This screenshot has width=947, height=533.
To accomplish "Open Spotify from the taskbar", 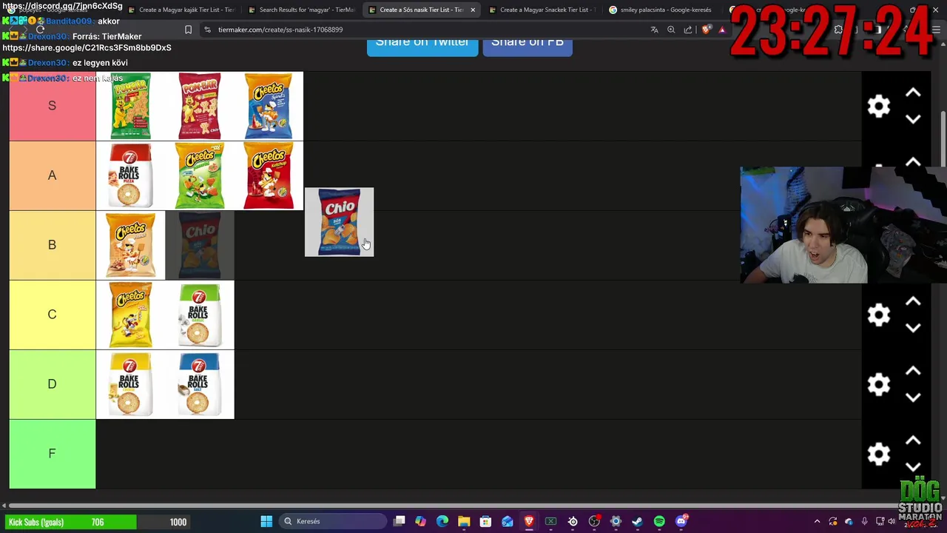I will tap(659, 521).
